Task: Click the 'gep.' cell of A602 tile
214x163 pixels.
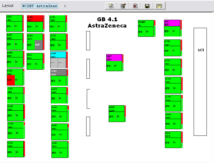Action: click(31, 45)
